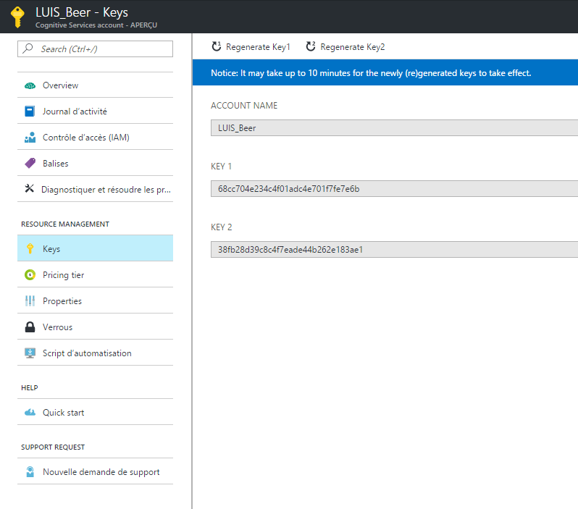Screen dimensions: 578x509
Task: Go to the Overview section
Action: 60,85
